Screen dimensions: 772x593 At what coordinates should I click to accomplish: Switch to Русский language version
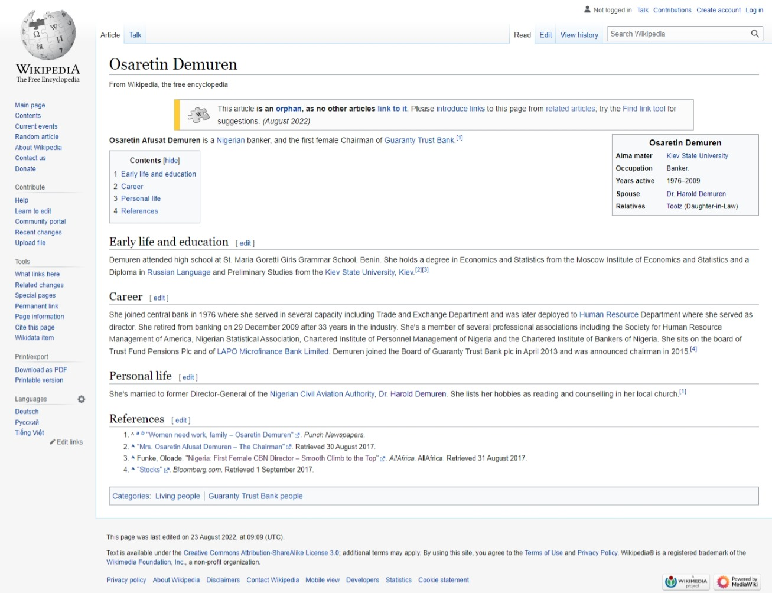pyautogui.click(x=27, y=422)
